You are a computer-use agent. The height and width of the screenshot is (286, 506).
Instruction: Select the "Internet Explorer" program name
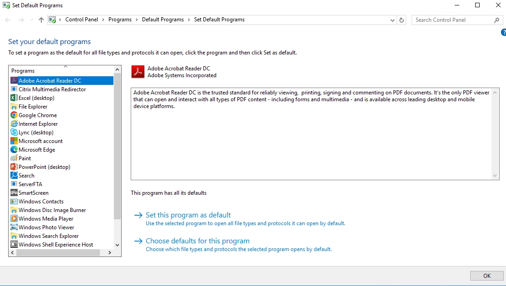point(38,124)
